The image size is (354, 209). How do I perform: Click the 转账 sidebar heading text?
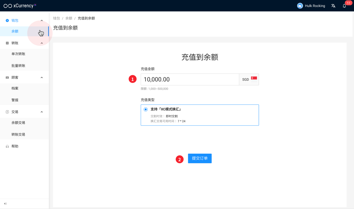pos(15,43)
